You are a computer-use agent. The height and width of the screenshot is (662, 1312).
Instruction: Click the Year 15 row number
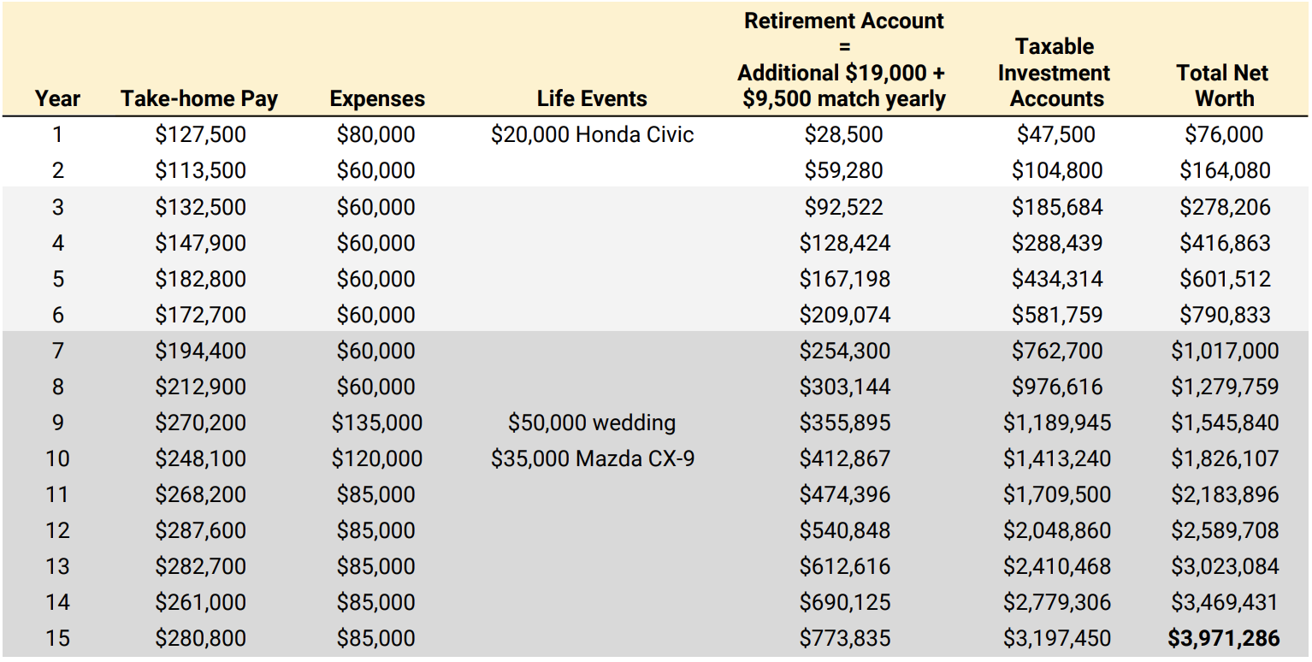pos(57,638)
